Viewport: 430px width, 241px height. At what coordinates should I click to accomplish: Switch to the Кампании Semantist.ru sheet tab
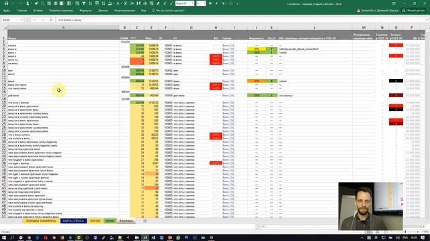41,221
